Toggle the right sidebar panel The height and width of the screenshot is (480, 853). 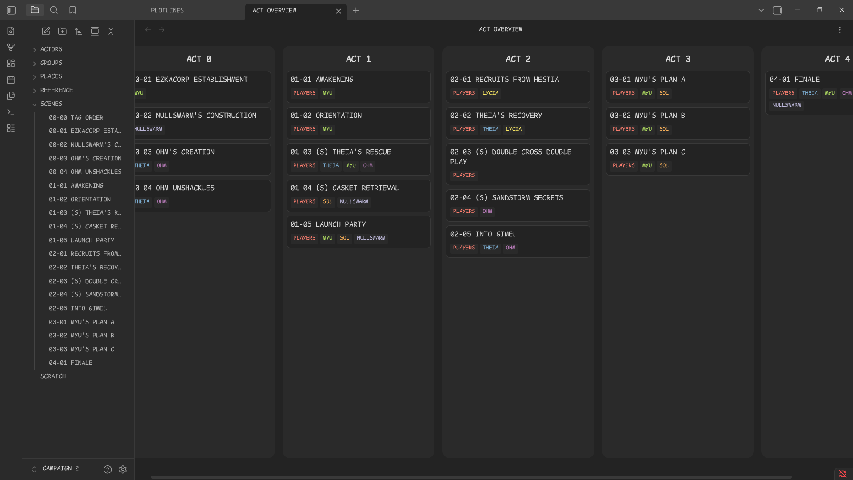[777, 10]
